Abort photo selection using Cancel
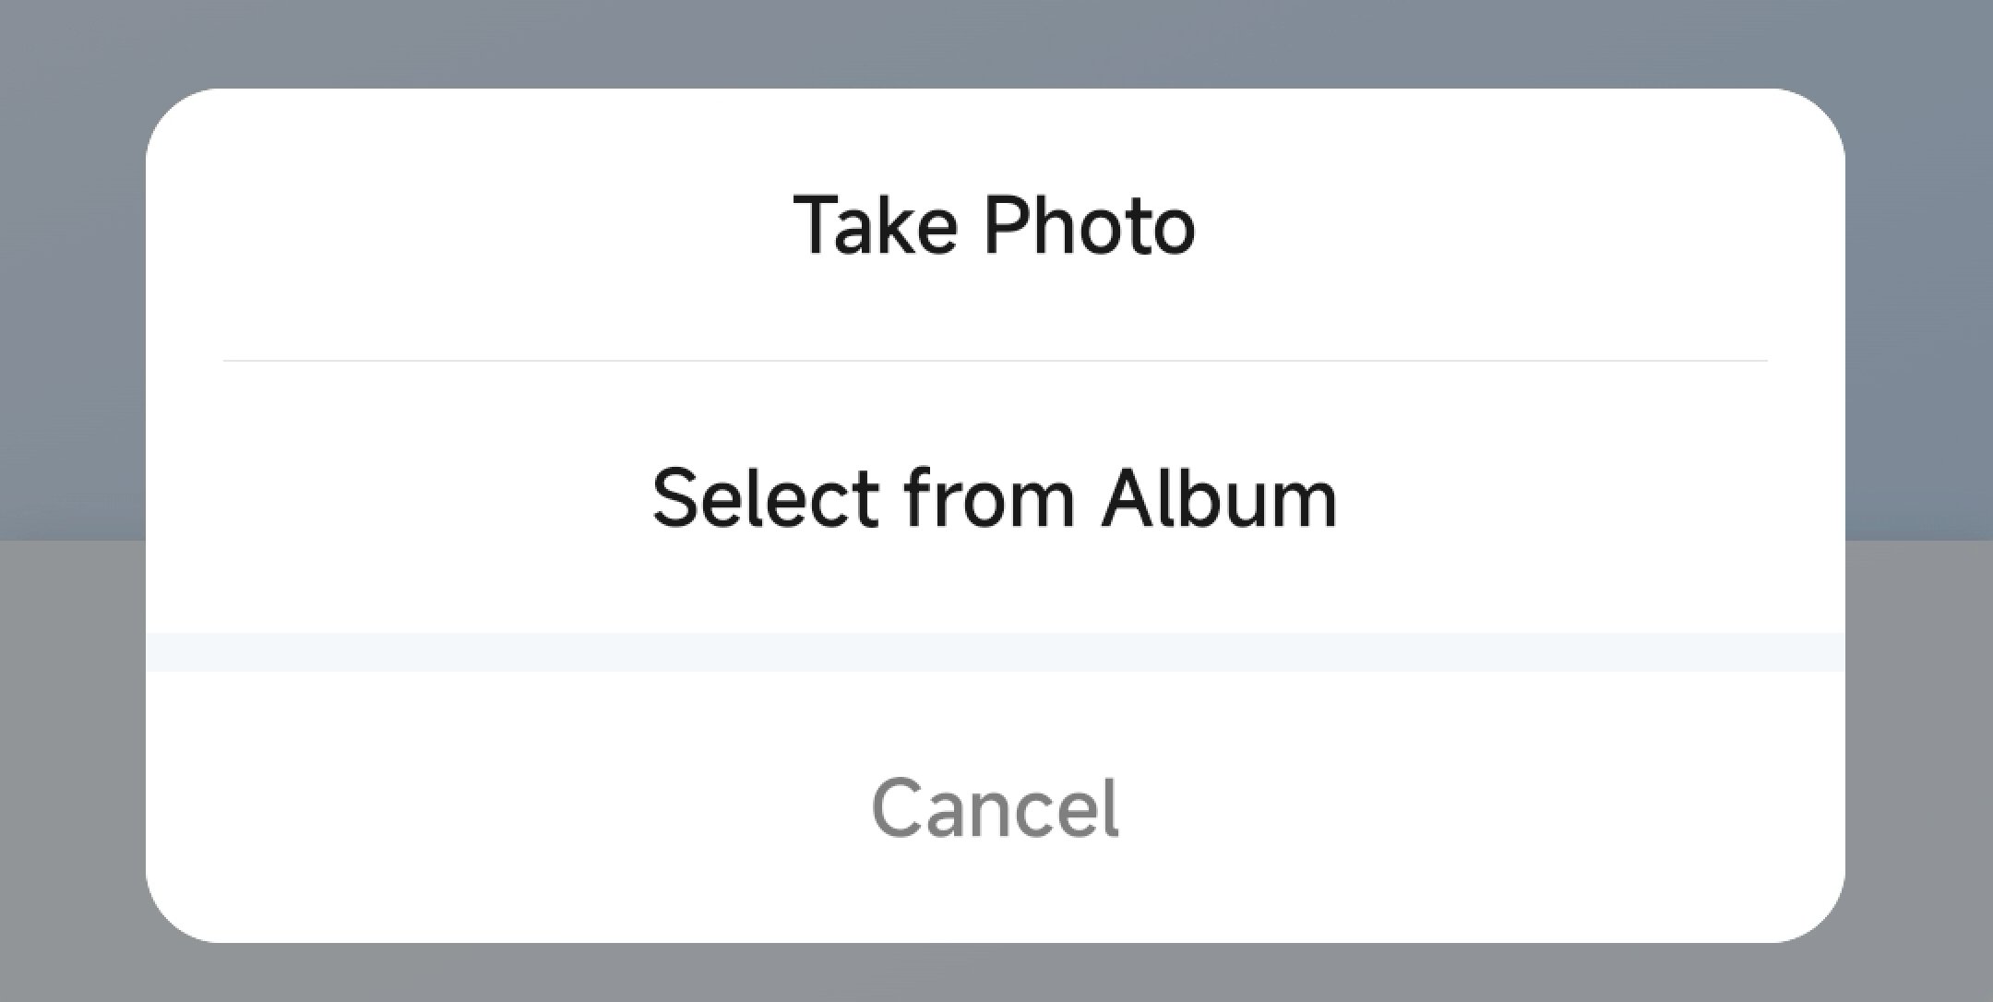Screen dimensions: 1993x1002 pos(995,808)
